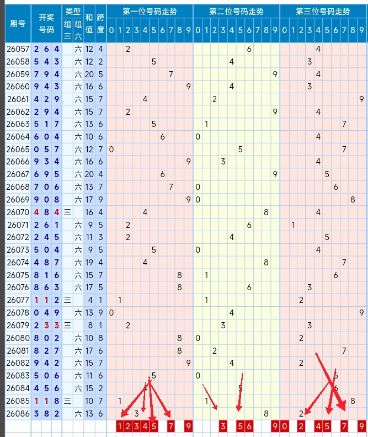Select period number 26073
The height and width of the screenshot is (437, 368).
(x=18, y=250)
